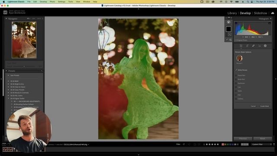Click the checkmark icon in mask toolbar
Screen dimensions: 277x156
pyautogui.click(x=227, y=40)
